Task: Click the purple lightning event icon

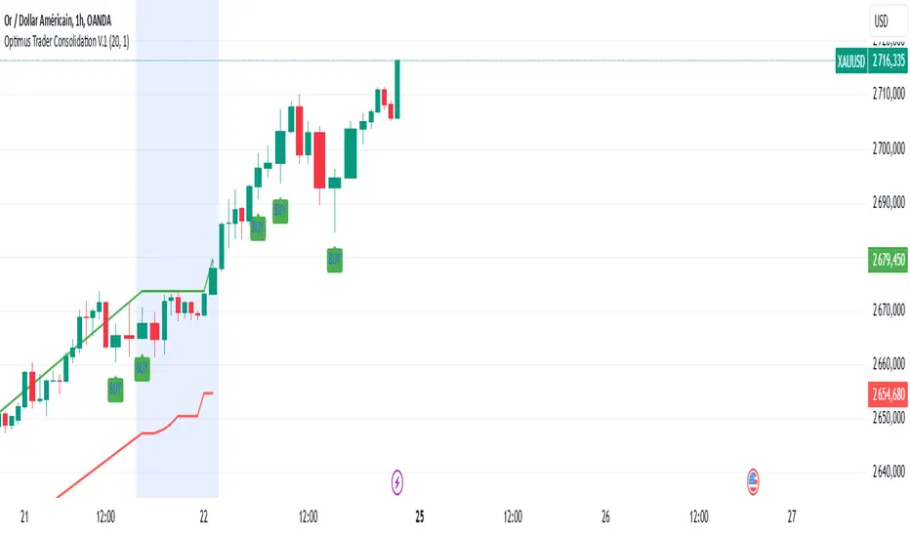Action: coord(398,480)
